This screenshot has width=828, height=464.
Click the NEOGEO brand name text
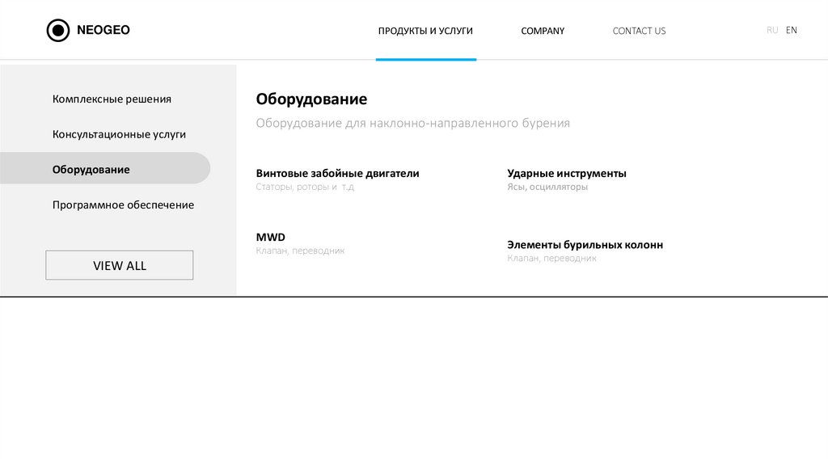point(103,30)
